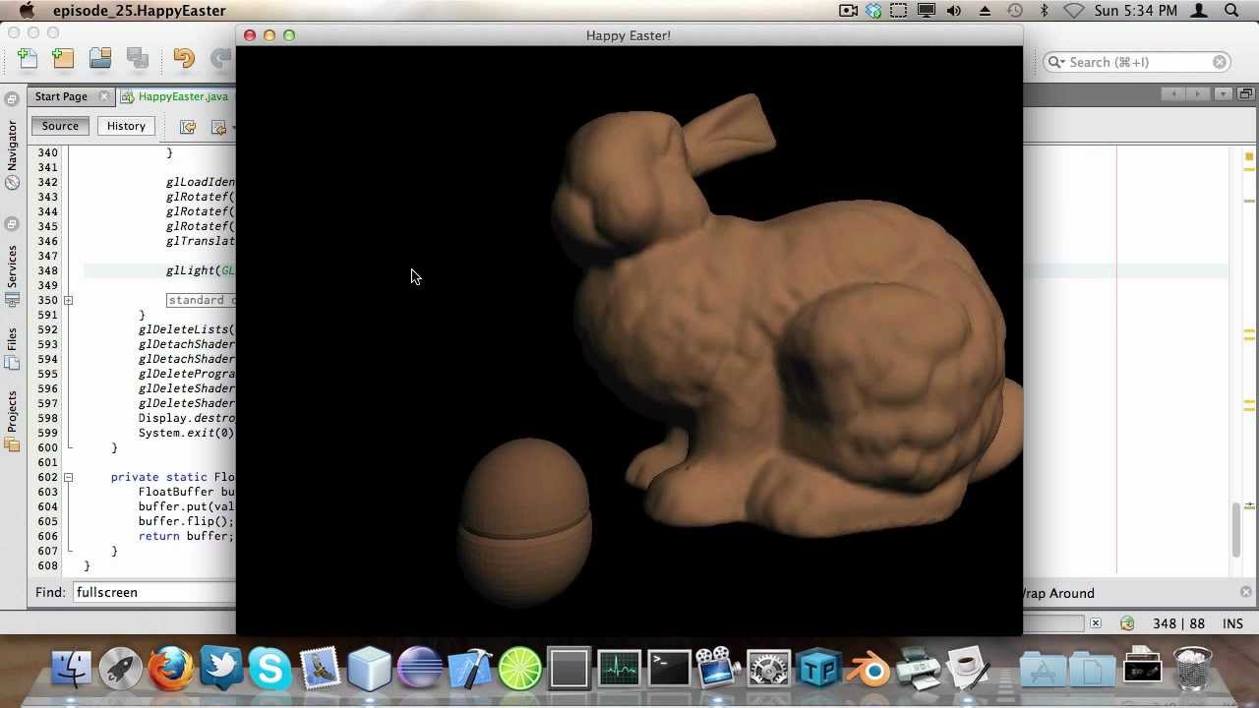Viewport: 1259px width, 708px height.
Task: Select the HappyEaster.java tab
Action: coord(183,96)
